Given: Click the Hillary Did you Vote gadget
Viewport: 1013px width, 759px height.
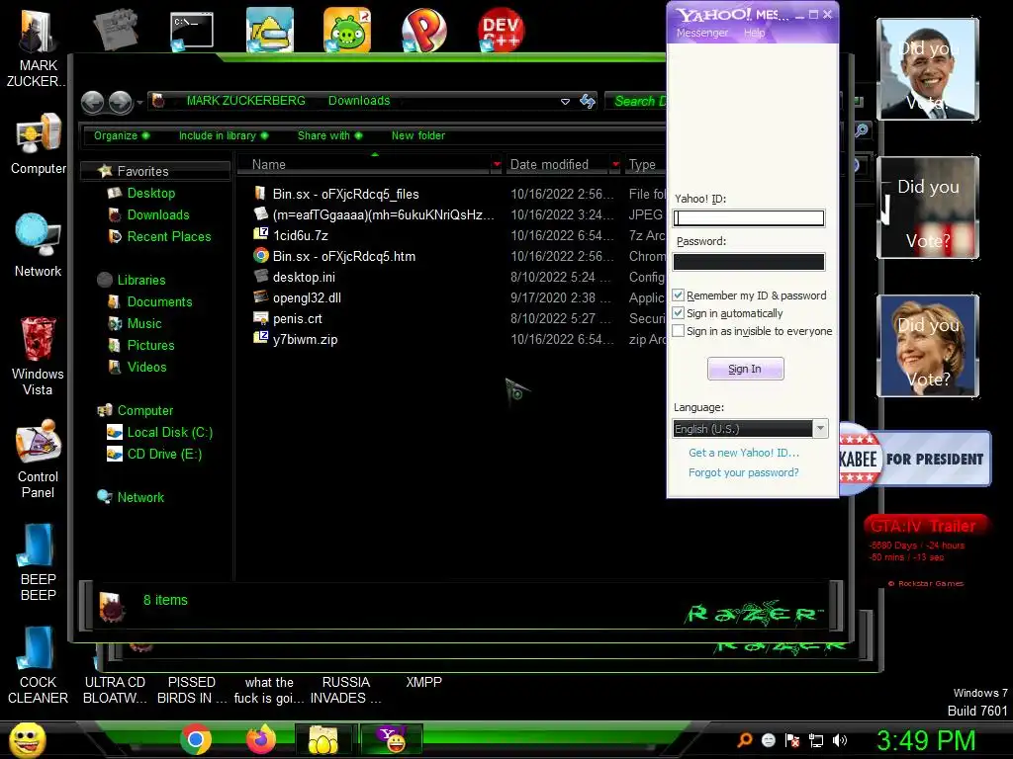Looking at the screenshot, I should 927,345.
